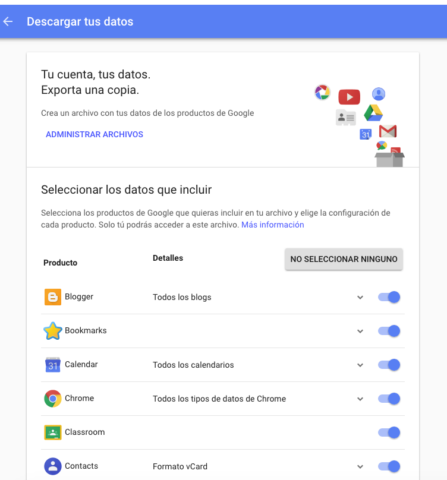Click the Bookmarks star icon
The image size is (447, 480).
tap(53, 331)
